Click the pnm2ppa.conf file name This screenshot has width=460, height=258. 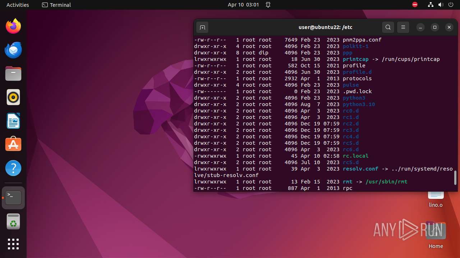362,40
